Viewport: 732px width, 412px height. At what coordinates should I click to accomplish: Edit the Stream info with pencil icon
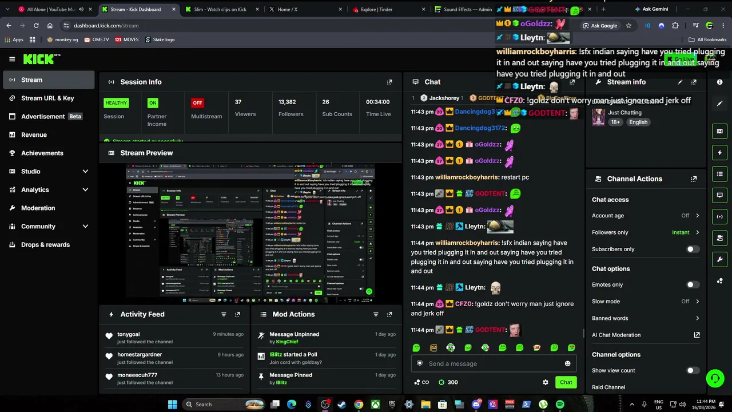tap(680, 82)
